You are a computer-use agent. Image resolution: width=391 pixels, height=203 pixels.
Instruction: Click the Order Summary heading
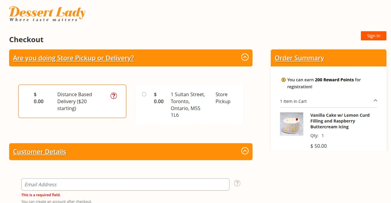pyautogui.click(x=299, y=58)
